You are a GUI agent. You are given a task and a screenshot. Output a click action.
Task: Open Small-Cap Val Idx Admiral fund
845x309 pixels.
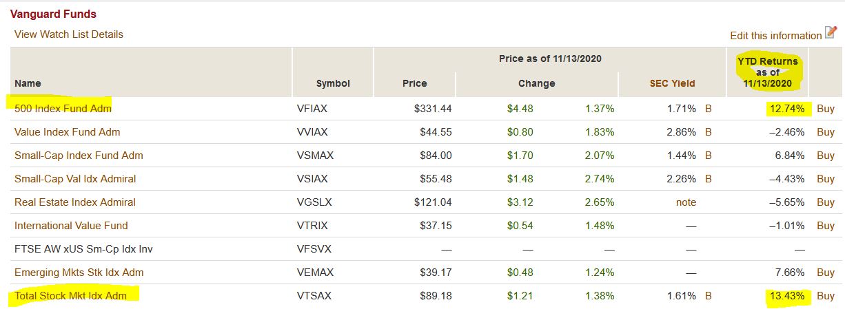tap(75, 179)
